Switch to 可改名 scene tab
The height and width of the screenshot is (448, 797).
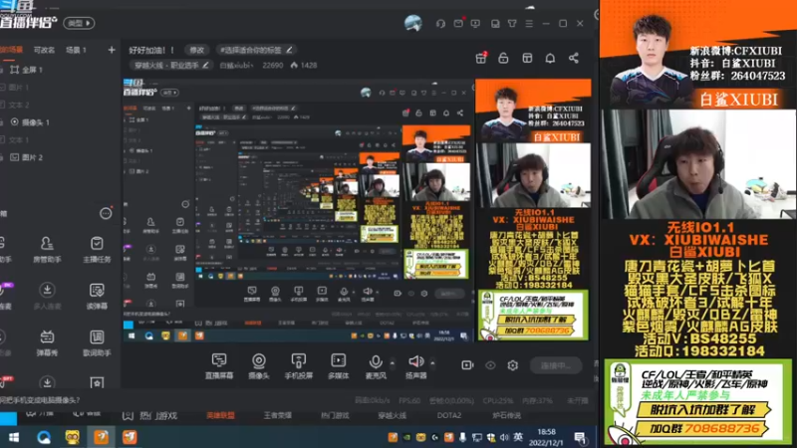click(x=44, y=50)
